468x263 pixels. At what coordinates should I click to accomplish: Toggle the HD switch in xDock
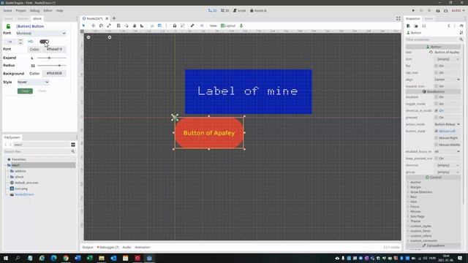44,42
